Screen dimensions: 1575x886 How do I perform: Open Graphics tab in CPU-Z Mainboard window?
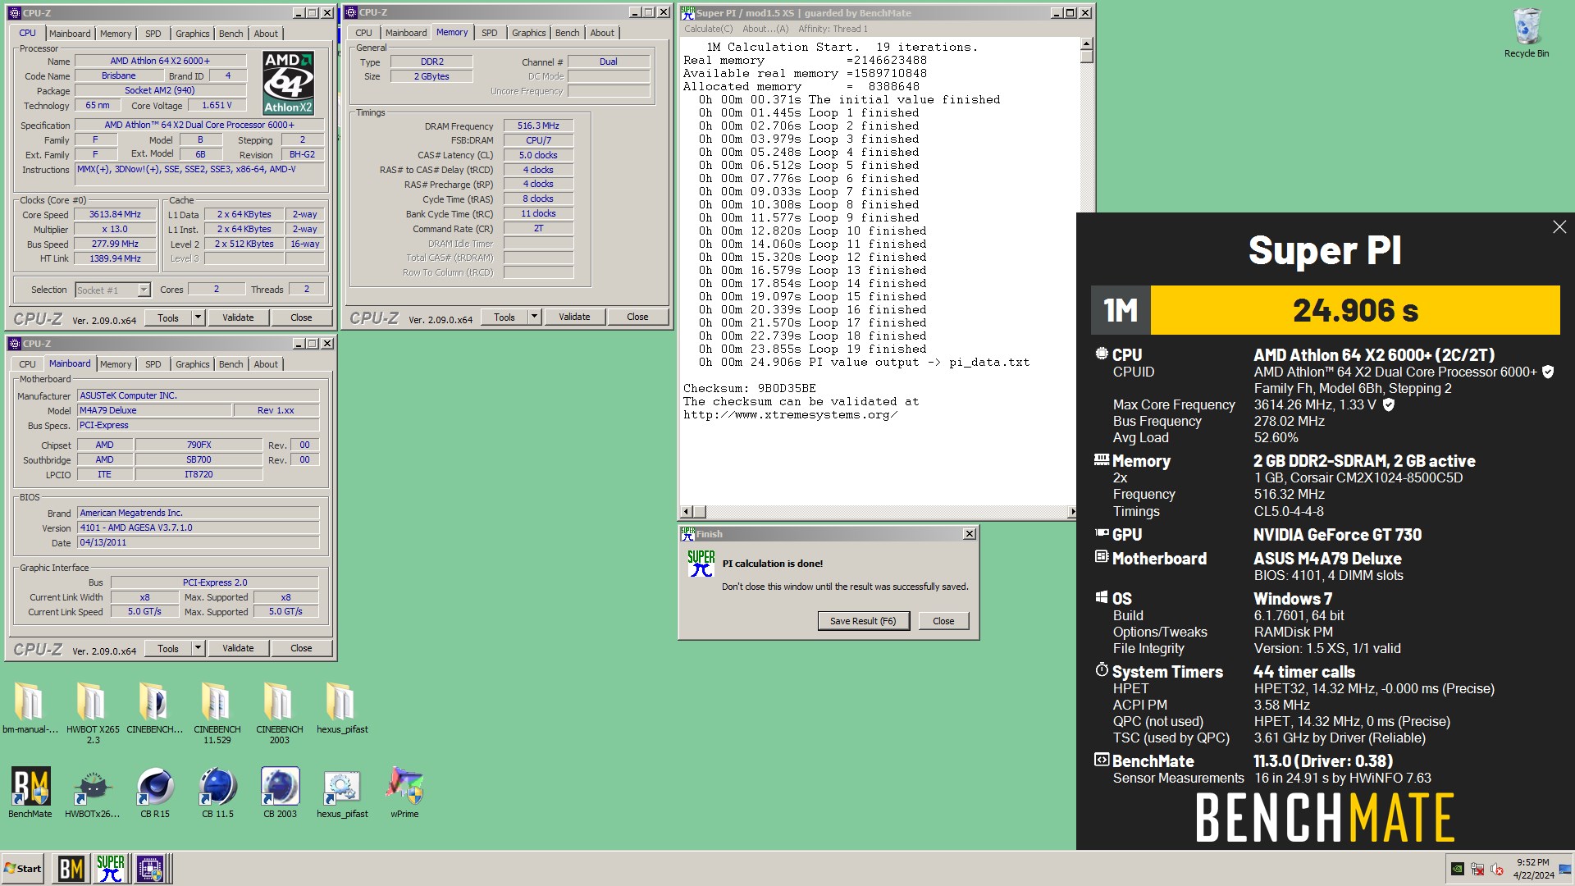(193, 364)
